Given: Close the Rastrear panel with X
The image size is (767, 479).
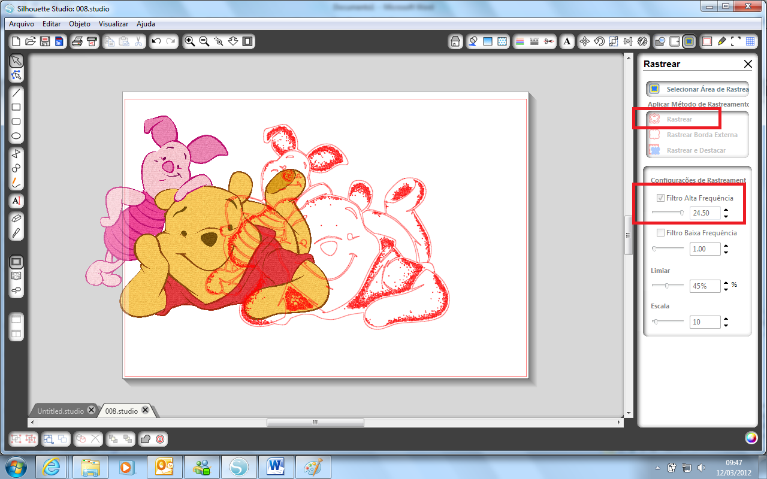Looking at the screenshot, I should pos(748,63).
